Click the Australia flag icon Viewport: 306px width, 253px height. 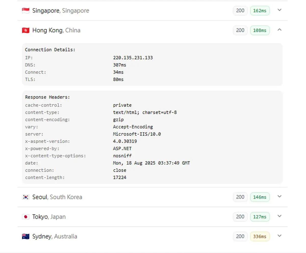coord(25,236)
